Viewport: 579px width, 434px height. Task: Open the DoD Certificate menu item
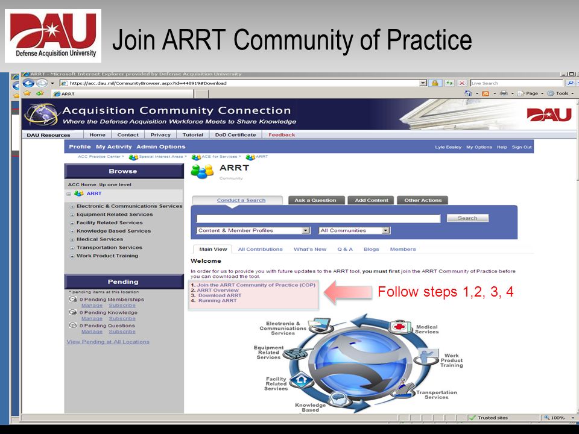click(x=235, y=134)
